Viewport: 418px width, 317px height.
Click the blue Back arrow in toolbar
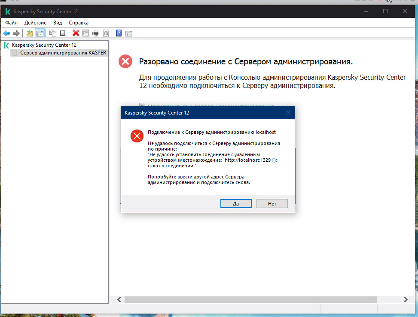click(x=7, y=33)
